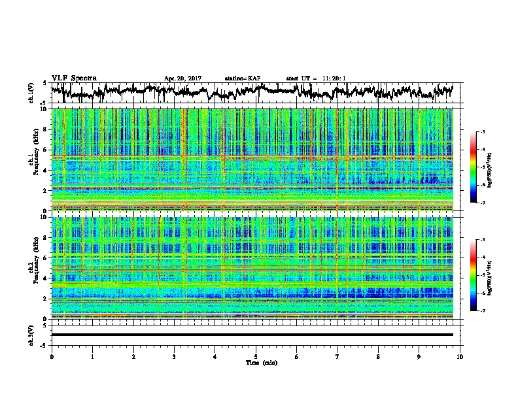Click the "Time (min)" axis title
Viewport: 518px width, 400px height.
coord(262,363)
